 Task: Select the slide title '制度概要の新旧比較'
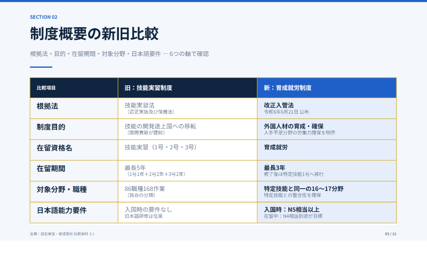[x=94, y=34]
